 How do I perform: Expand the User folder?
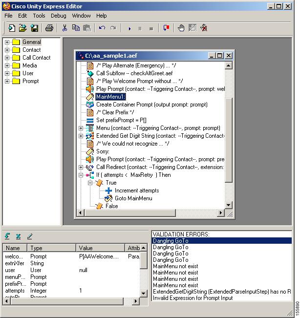coord(7,73)
